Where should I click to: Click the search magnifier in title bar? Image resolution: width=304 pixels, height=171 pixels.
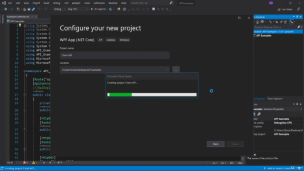tap(171, 3)
